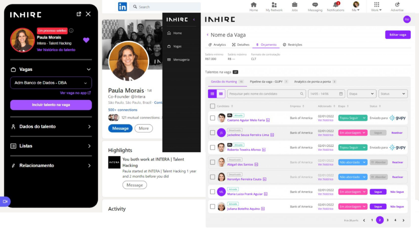Image resolution: width=419 pixels, height=232 pixels.
Task: Expand the Listas section
Action: [x=51, y=146]
